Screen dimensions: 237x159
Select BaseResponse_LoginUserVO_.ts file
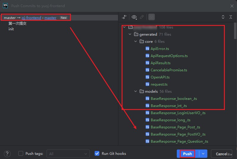(178, 113)
